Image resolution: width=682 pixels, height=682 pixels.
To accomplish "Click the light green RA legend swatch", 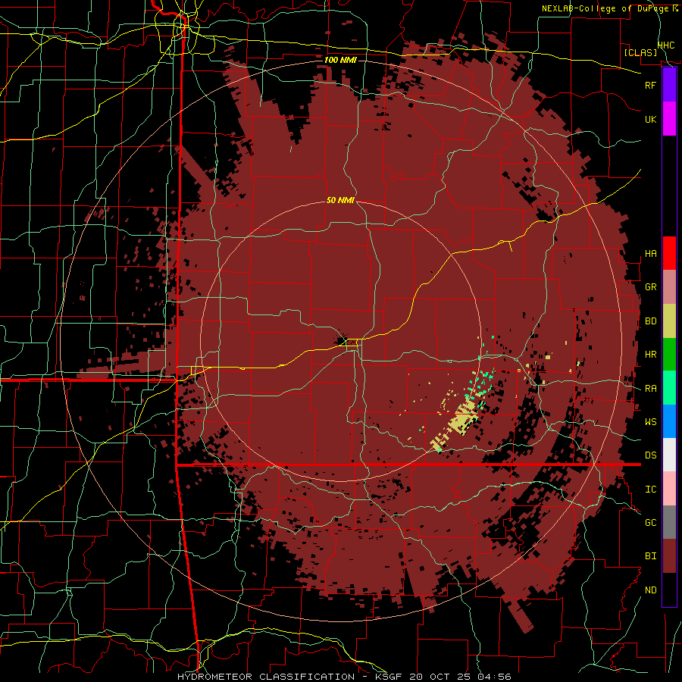I will click(669, 388).
